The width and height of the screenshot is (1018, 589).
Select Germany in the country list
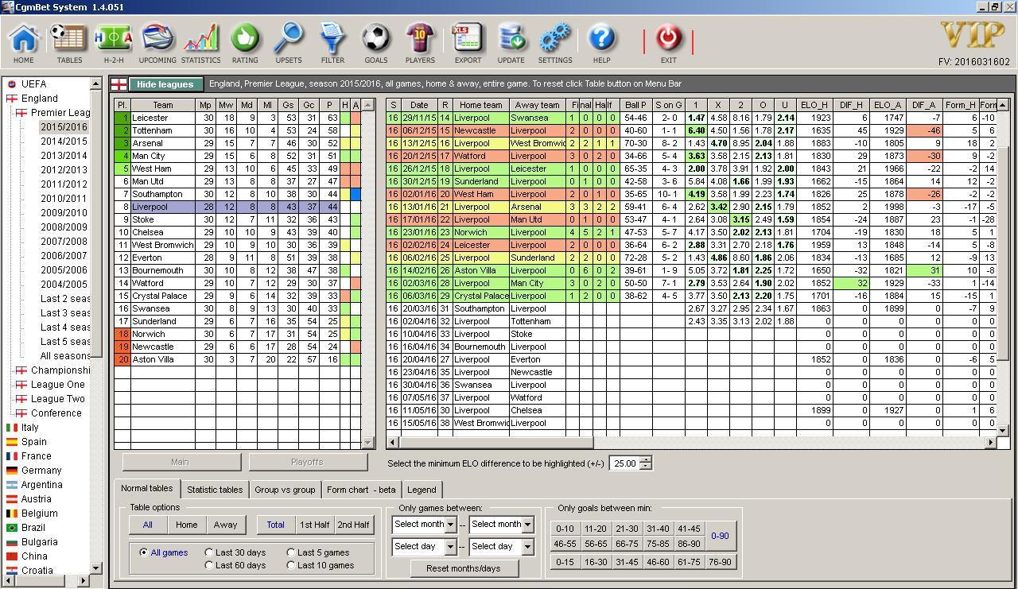pyautogui.click(x=41, y=470)
